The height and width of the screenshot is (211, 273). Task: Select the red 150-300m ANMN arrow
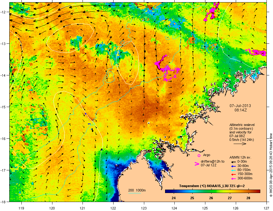click(x=233, y=174)
